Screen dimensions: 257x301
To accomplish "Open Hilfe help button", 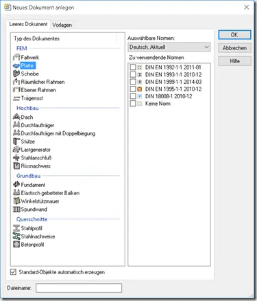I will [x=234, y=61].
